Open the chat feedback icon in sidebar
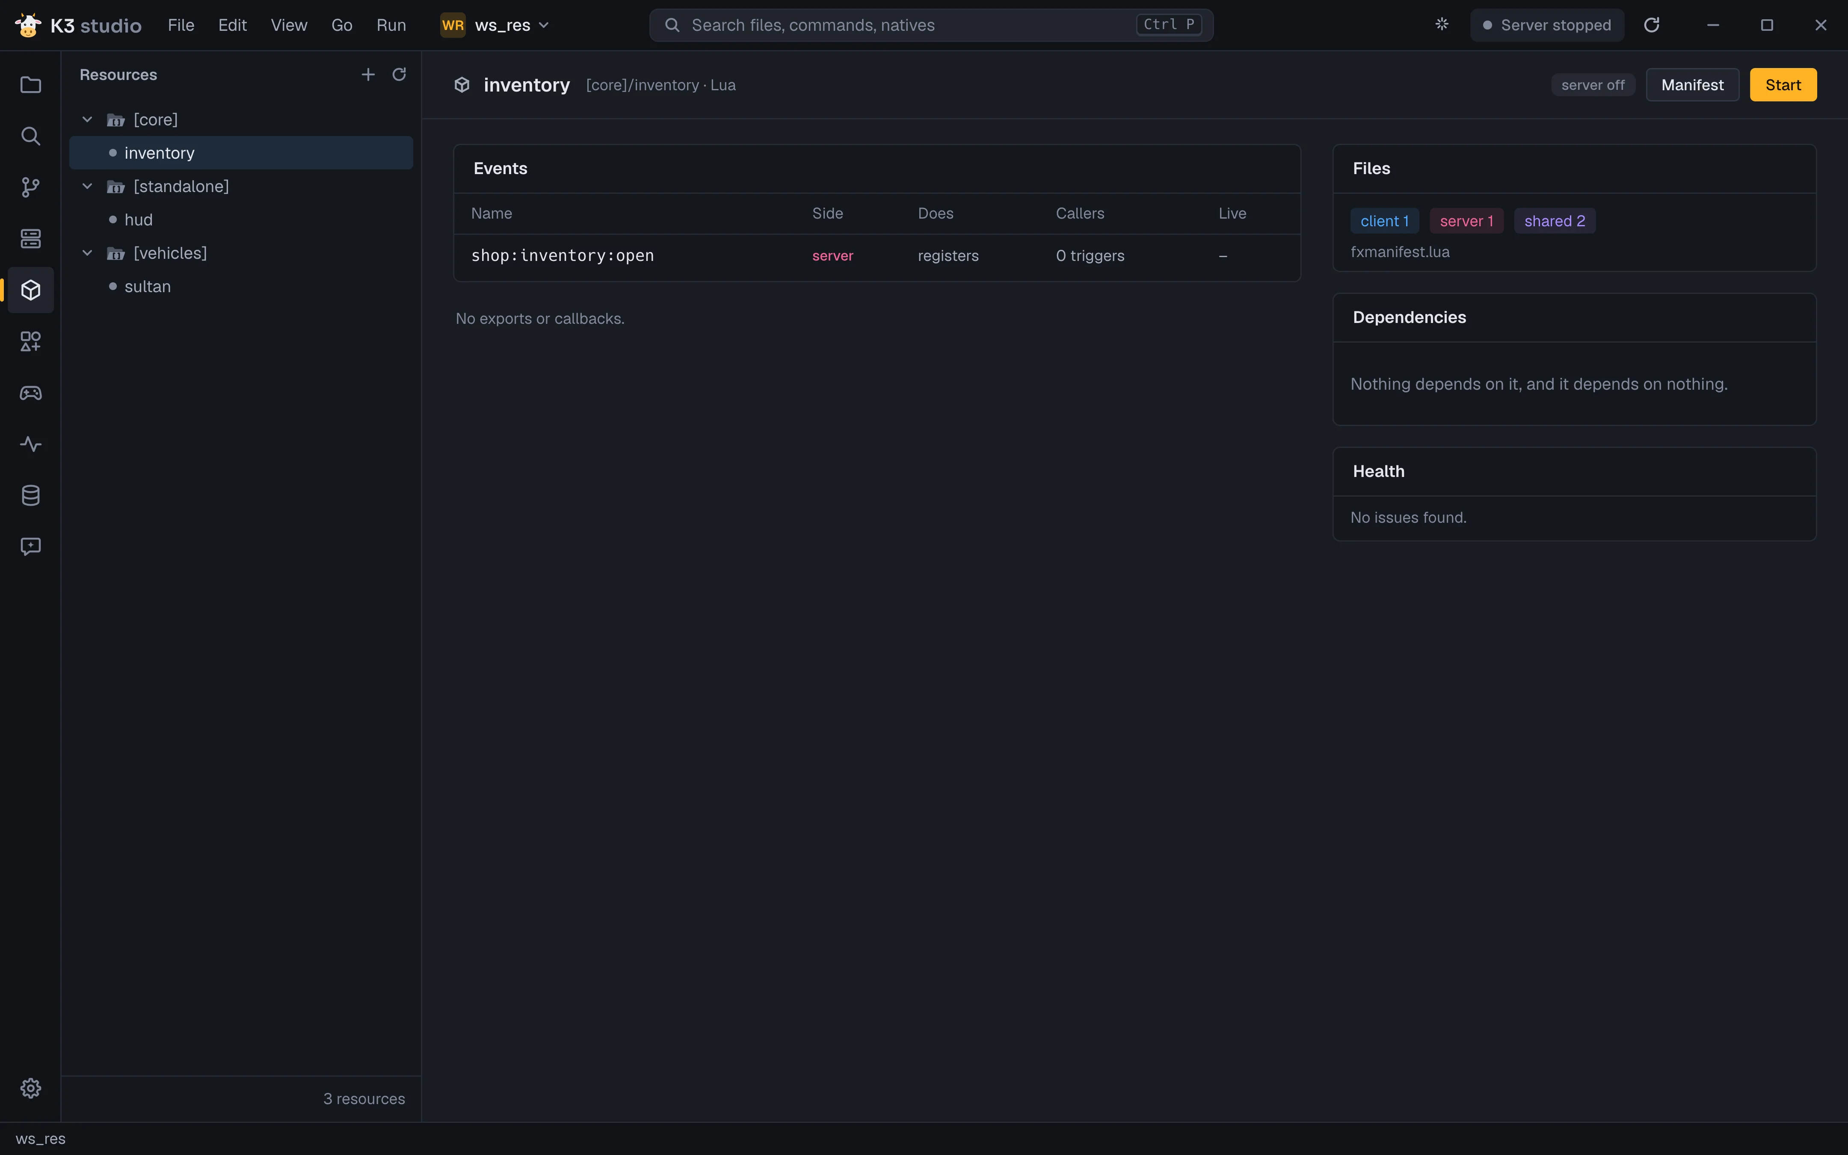Screen dimensions: 1848x1155 tap(30, 546)
